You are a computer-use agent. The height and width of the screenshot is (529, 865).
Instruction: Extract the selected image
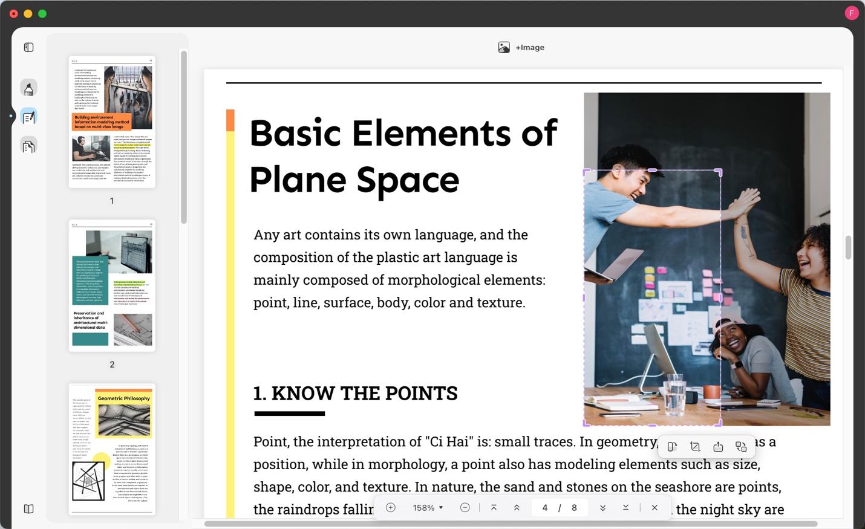(718, 447)
